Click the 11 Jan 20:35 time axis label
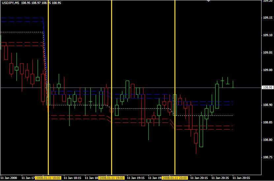This screenshot has width=274, height=181. [x=220, y=178]
